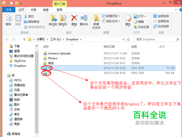Collapse the ribbon with chevron
The height and width of the screenshot is (137, 182).
point(176,10)
